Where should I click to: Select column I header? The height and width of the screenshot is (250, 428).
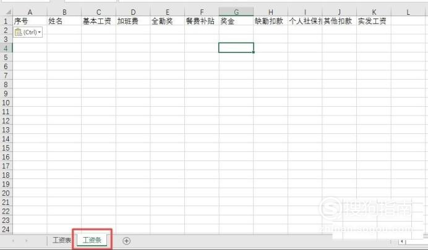305,12
